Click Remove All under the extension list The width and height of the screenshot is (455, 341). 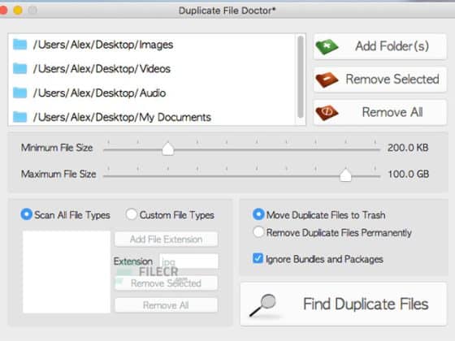(x=167, y=305)
